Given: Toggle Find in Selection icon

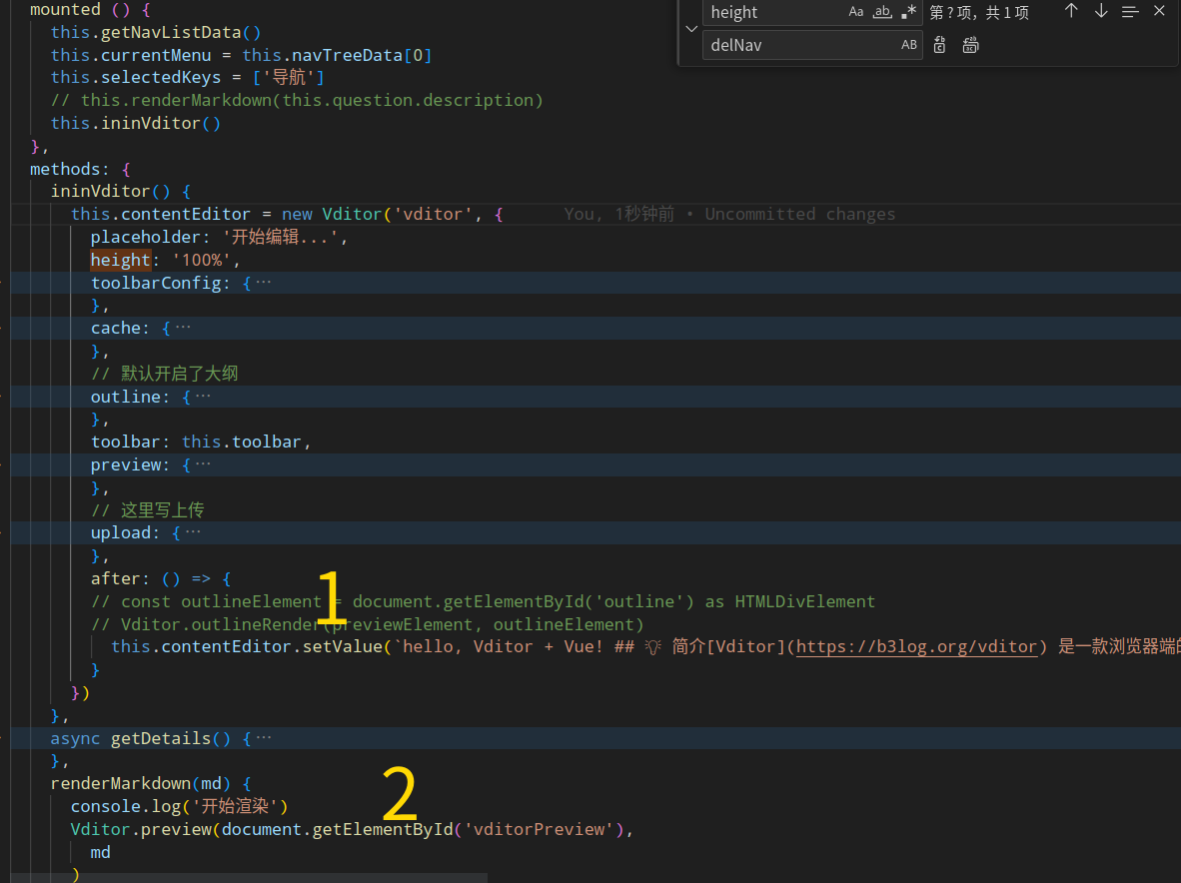Looking at the screenshot, I should 1130,12.
